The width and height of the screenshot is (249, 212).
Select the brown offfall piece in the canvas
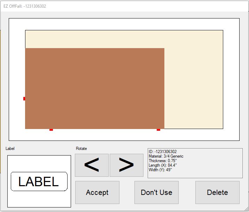94,88
